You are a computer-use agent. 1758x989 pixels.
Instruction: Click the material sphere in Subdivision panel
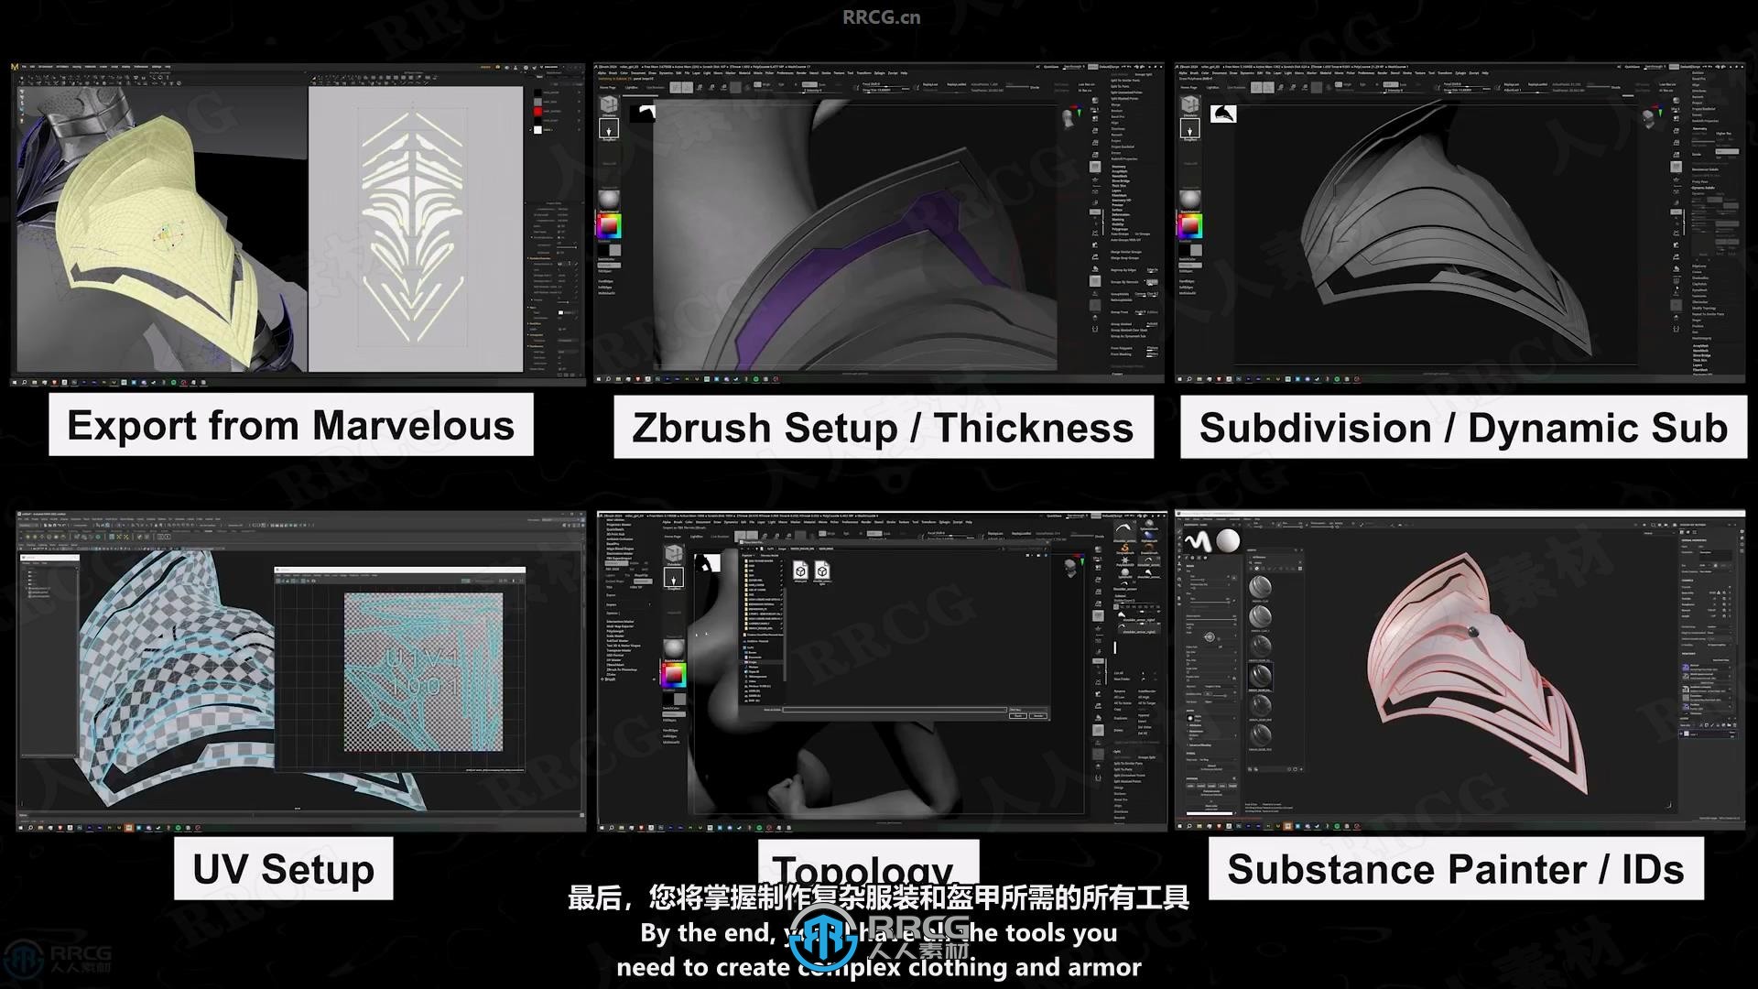tap(1190, 200)
